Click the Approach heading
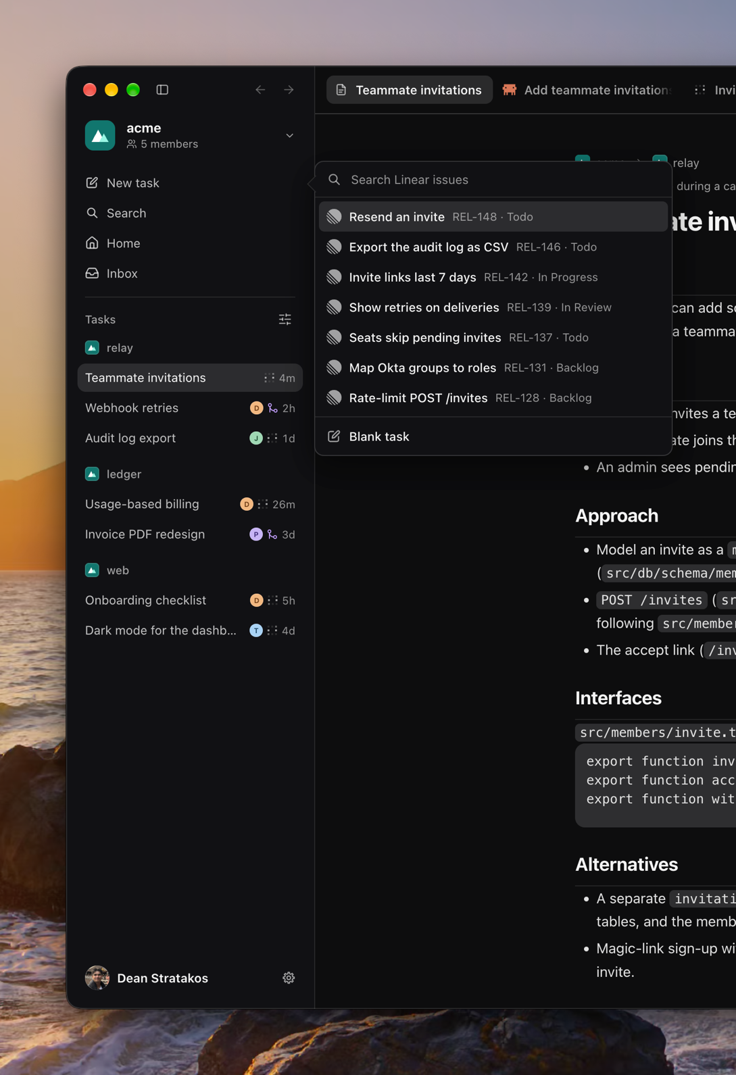This screenshot has height=1075, width=736. click(616, 516)
